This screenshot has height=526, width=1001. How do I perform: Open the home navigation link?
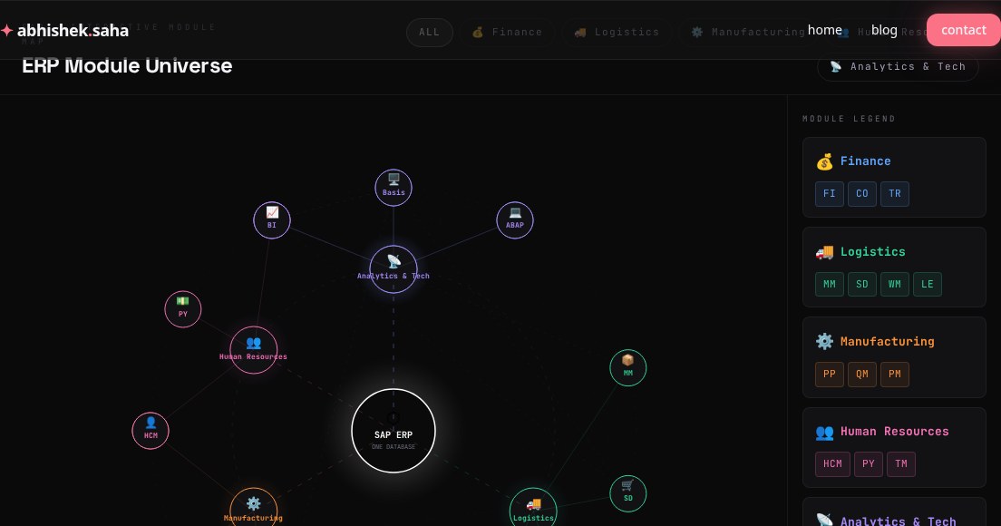pos(824,30)
